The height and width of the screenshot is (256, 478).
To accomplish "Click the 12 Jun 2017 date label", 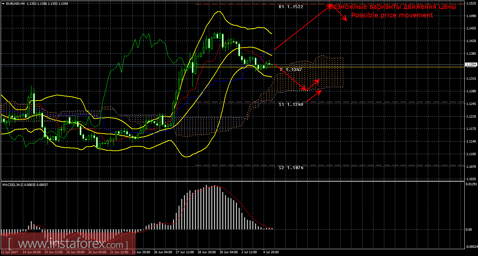I will [9, 252].
